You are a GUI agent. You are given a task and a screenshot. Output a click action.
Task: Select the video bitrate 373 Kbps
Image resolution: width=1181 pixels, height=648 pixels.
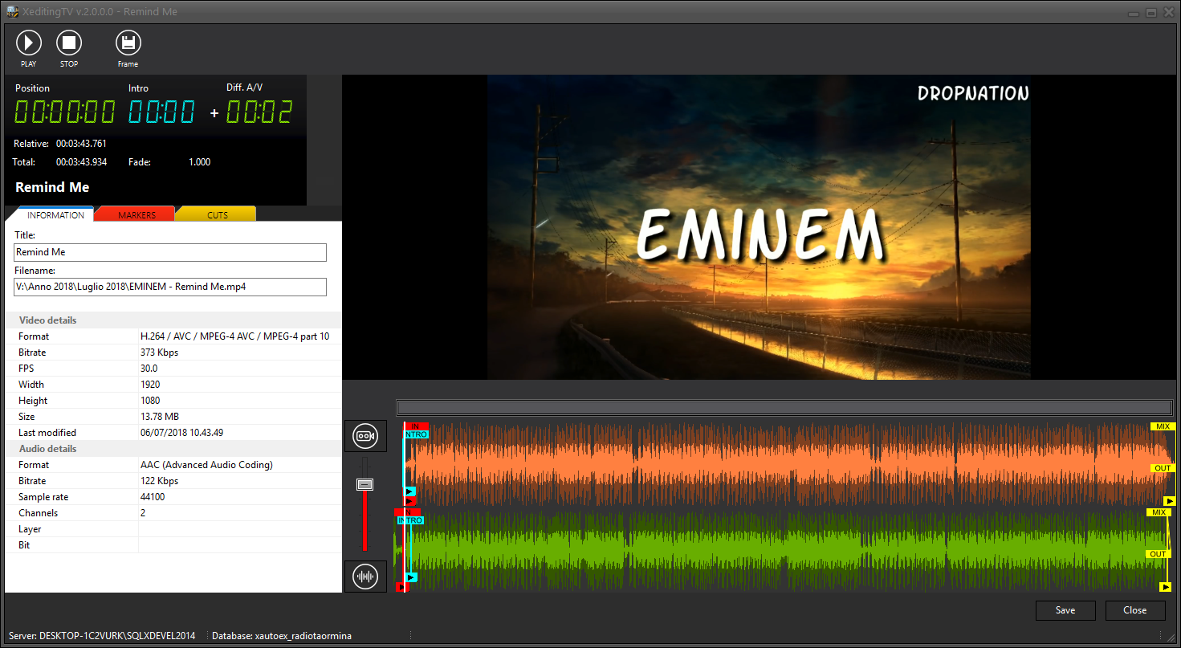coord(159,353)
